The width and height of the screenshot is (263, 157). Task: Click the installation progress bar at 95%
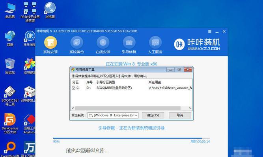pos(131,138)
